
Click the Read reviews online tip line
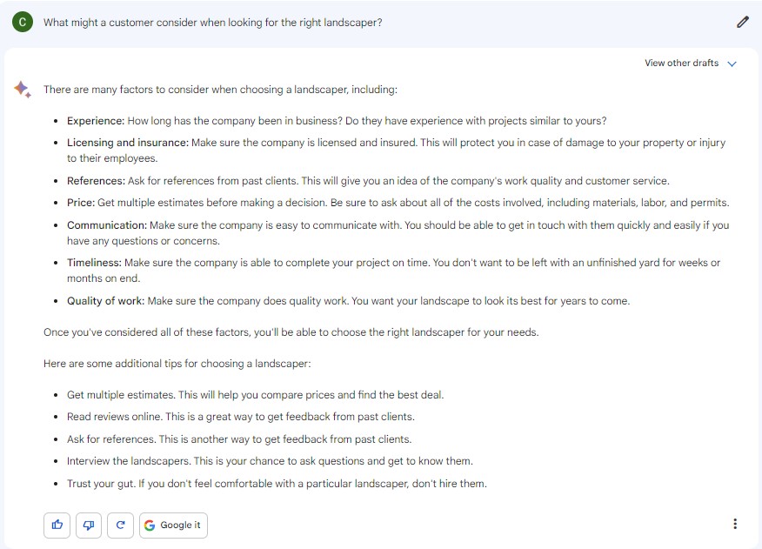tap(240, 417)
